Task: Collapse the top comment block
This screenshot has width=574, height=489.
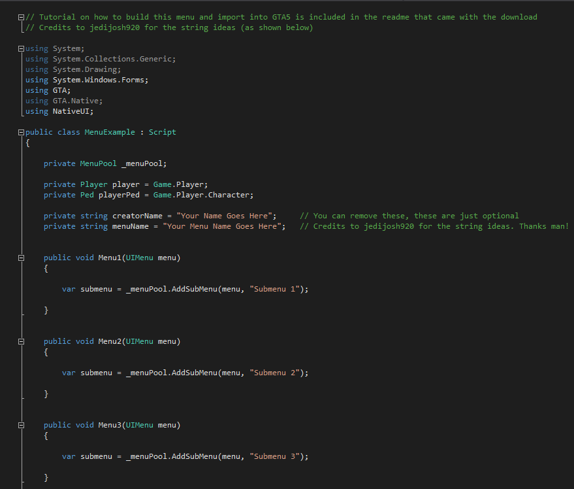Action: point(22,17)
